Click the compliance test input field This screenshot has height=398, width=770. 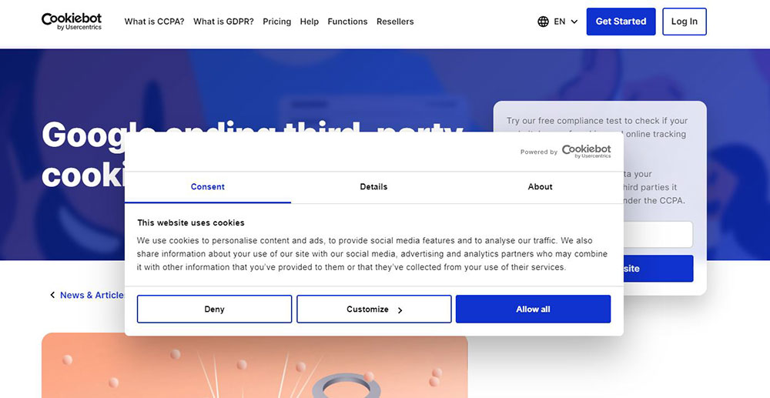pyautogui.click(x=658, y=235)
